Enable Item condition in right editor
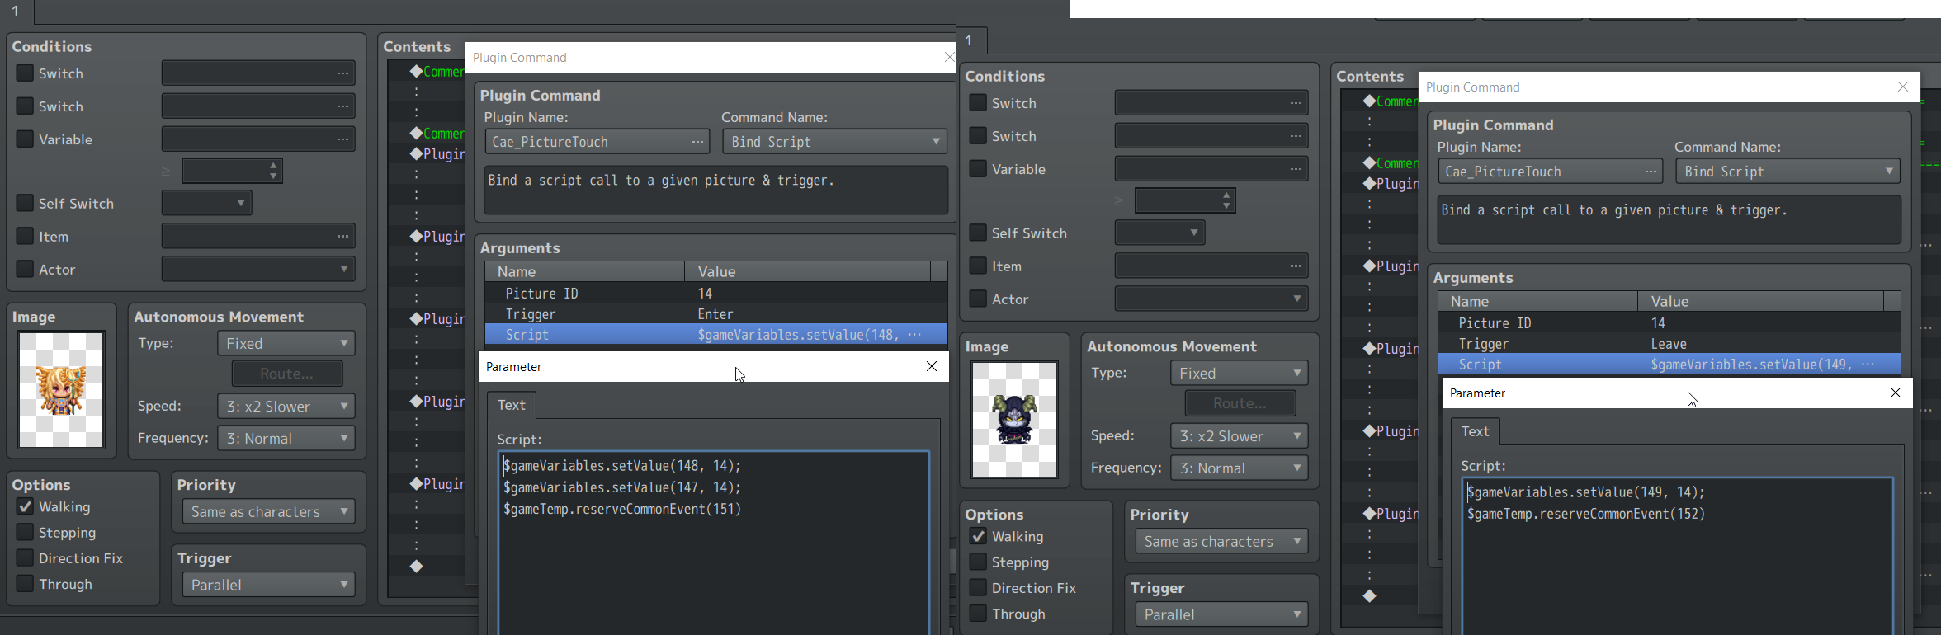1941x635 pixels. (x=978, y=266)
